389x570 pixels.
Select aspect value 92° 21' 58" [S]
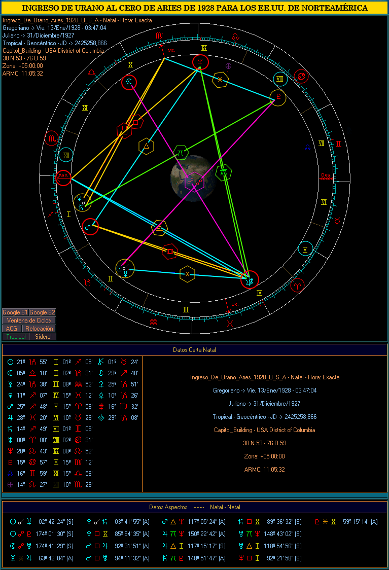(285, 558)
